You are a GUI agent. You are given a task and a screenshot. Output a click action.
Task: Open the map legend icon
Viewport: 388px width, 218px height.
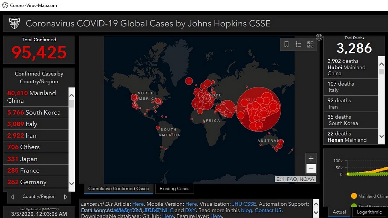(x=298, y=44)
